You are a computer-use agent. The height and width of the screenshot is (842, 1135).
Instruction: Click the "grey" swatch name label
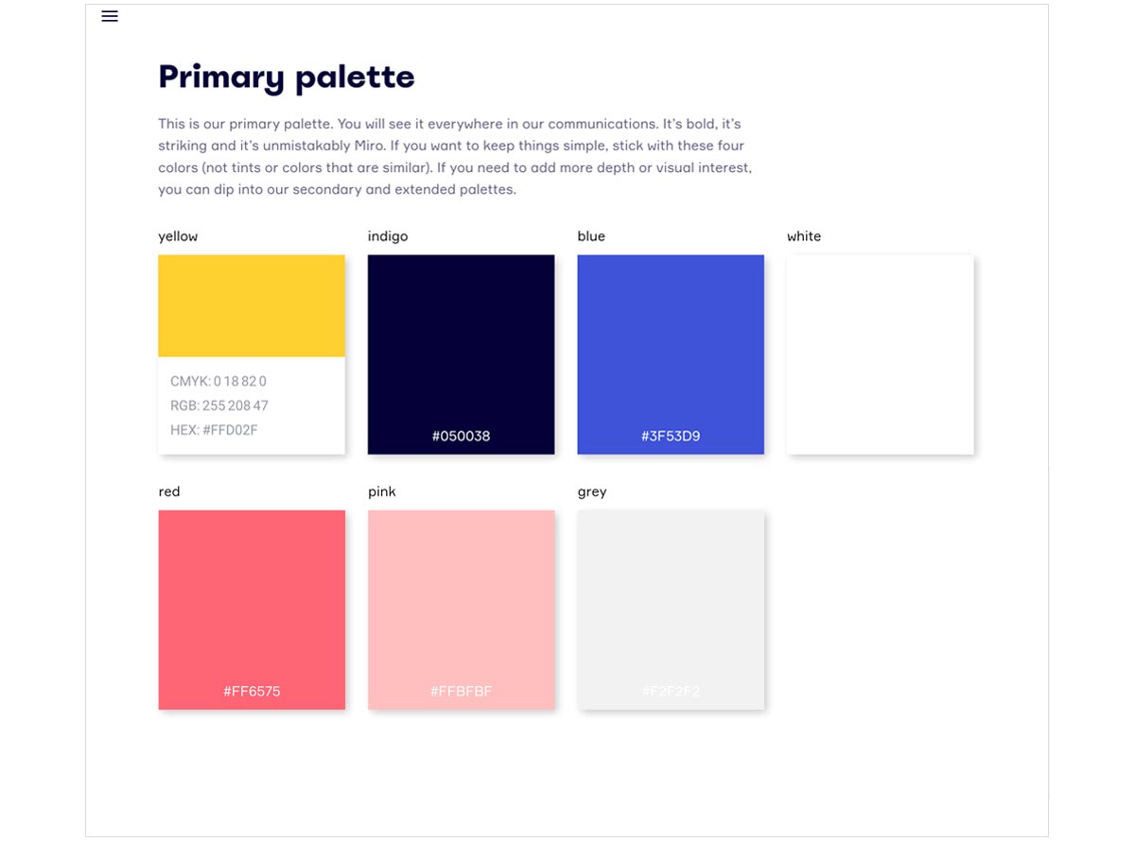(592, 491)
